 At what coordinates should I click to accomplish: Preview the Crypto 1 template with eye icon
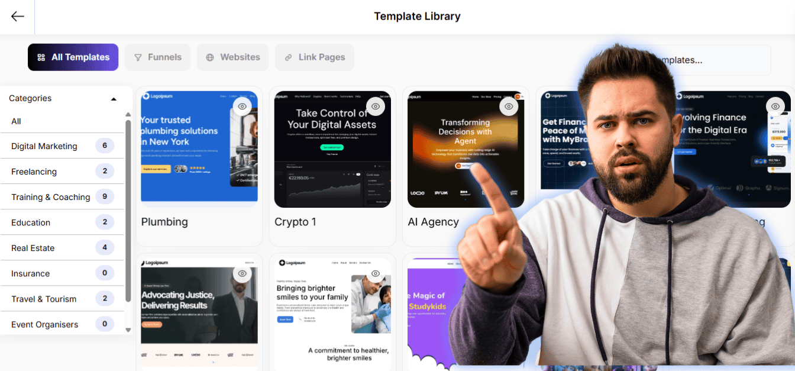(x=376, y=107)
